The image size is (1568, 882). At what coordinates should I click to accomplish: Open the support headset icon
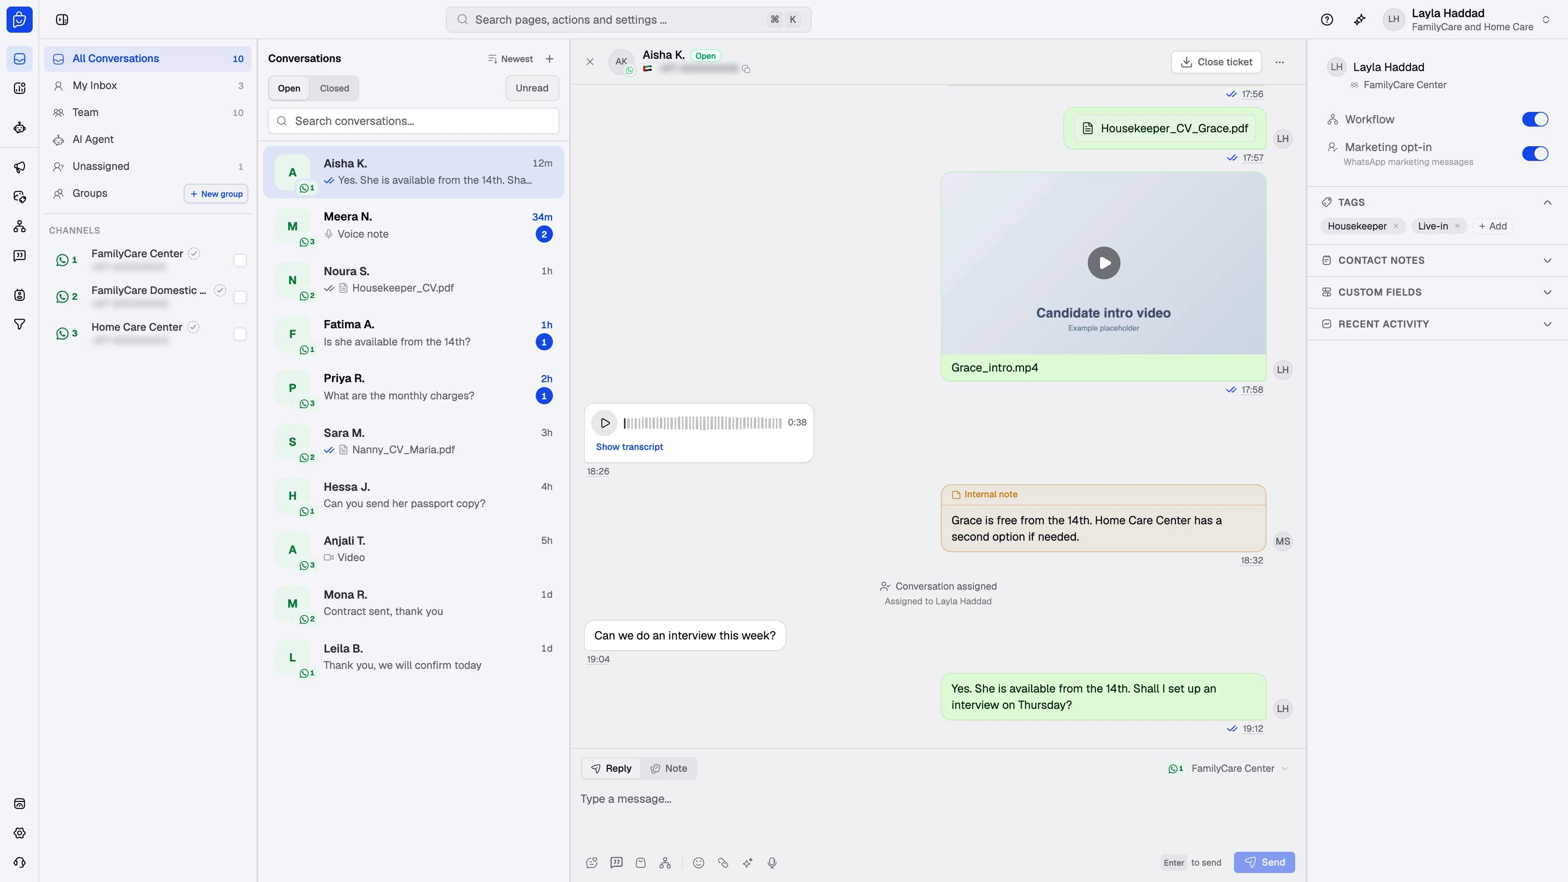[x=20, y=862]
